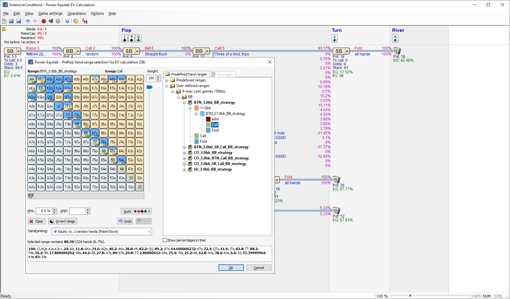Collapse the BTN_3.0bb_BB_strategy tree node
Screen dimensions: 510x299
coord(184,103)
